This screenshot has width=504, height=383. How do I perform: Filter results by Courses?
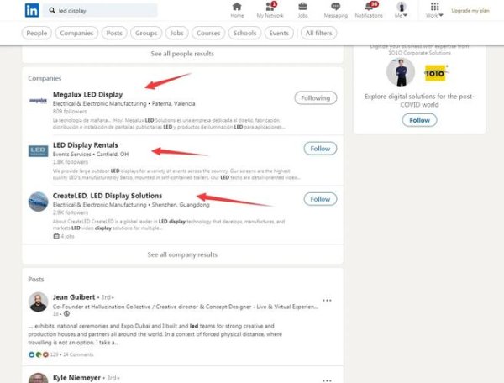click(208, 33)
